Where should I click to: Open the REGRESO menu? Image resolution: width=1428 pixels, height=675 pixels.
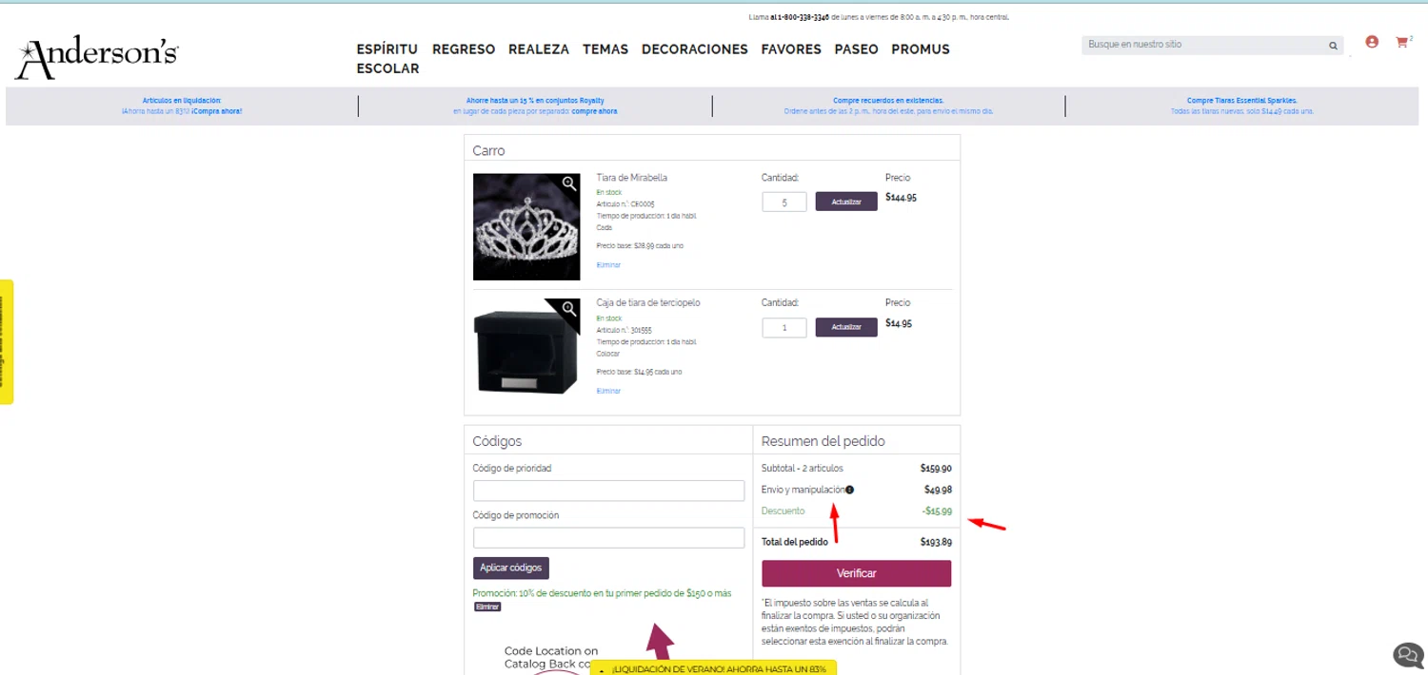coord(464,49)
